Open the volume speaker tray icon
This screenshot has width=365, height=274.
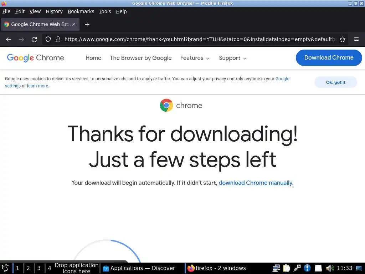(330, 268)
